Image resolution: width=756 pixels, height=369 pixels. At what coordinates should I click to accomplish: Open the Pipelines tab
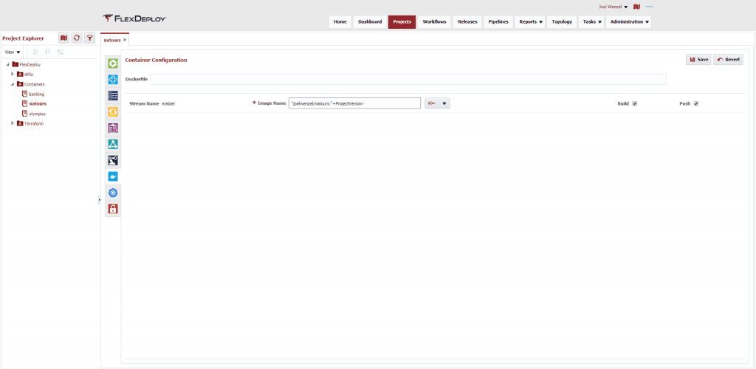coord(498,21)
